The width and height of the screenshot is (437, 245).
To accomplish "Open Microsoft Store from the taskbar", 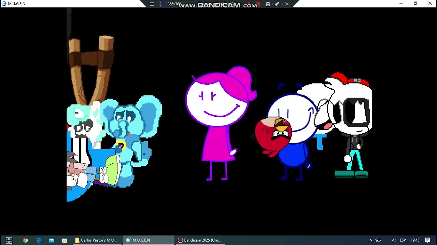I will click(x=65, y=240).
